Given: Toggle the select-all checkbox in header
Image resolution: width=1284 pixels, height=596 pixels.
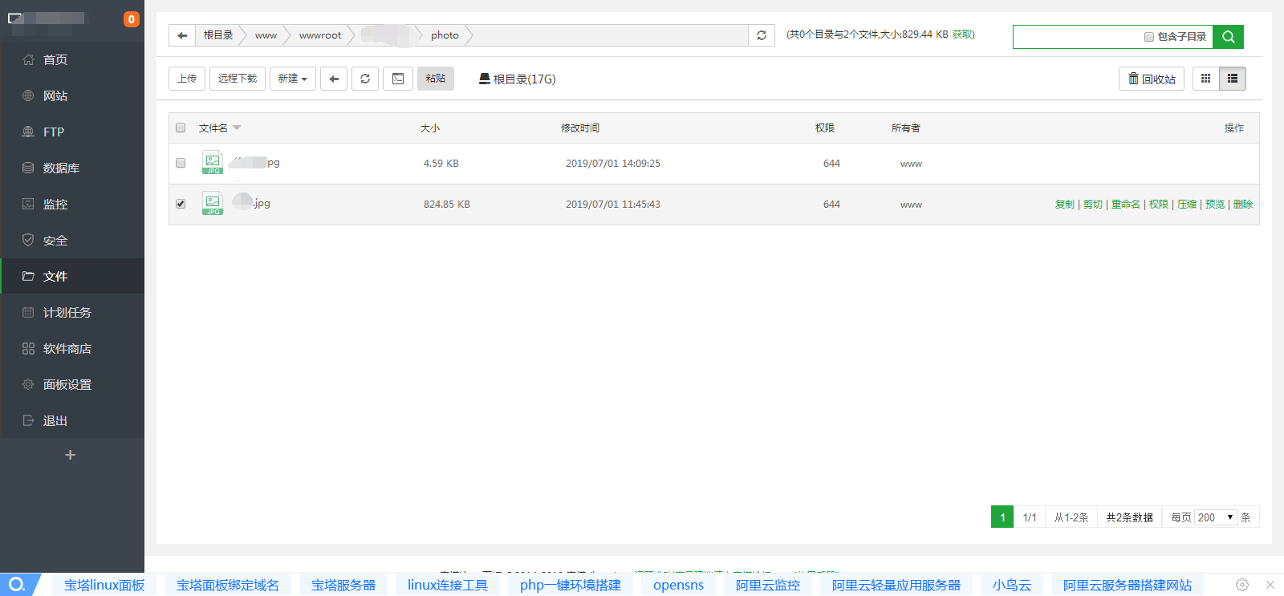Looking at the screenshot, I should 181,128.
